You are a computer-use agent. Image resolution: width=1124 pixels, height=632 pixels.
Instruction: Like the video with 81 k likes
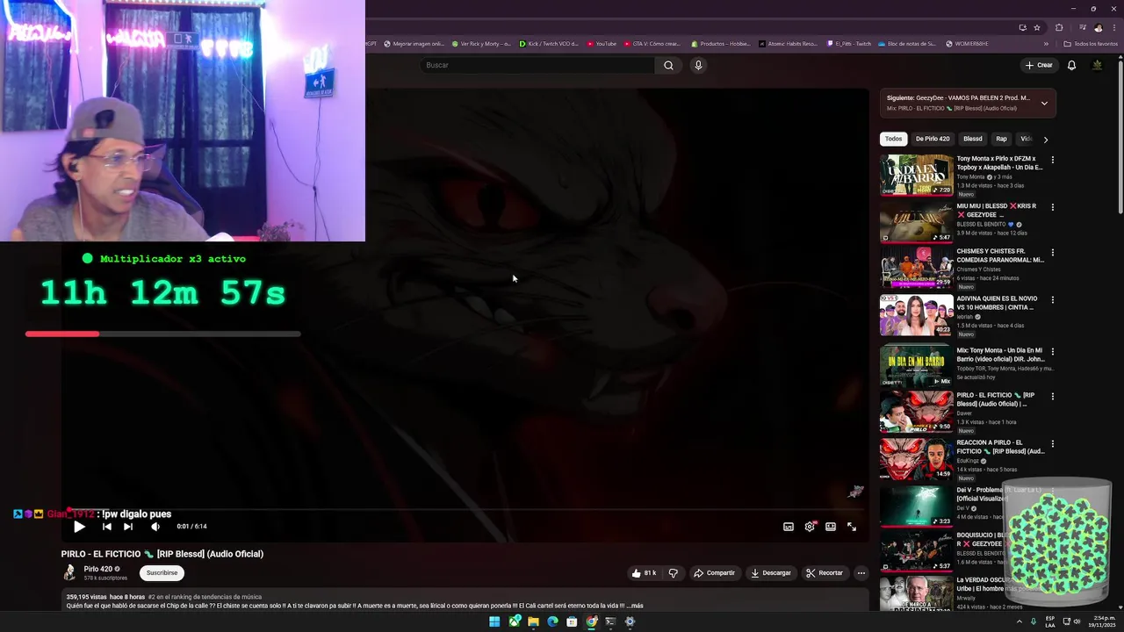[644, 573]
